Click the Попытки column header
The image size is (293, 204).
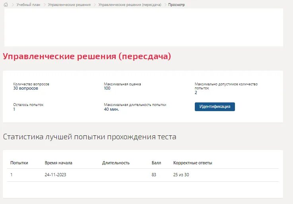(x=19, y=163)
